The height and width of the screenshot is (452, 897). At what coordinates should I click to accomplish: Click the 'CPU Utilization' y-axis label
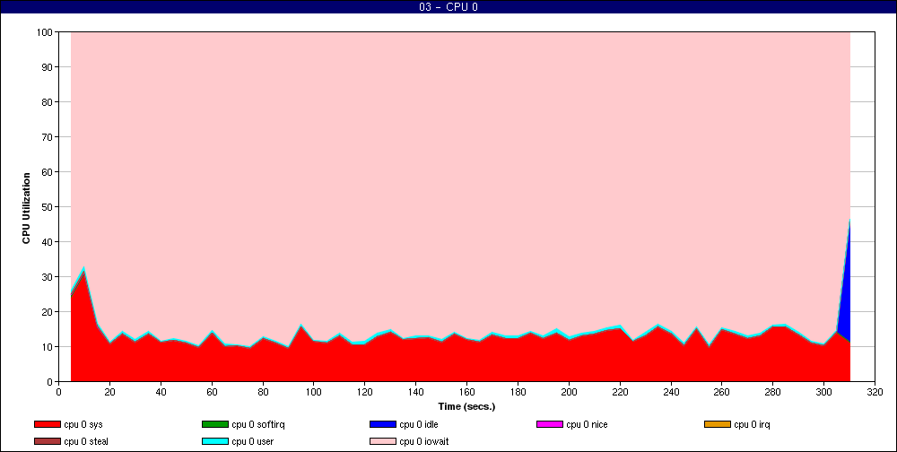(x=26, y=208)
